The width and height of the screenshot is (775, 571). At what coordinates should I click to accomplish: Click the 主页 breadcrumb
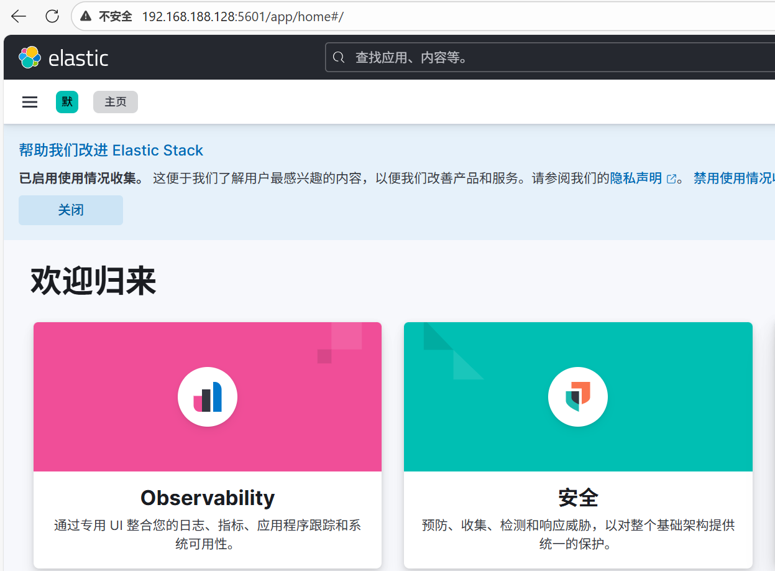coord(116,102)
